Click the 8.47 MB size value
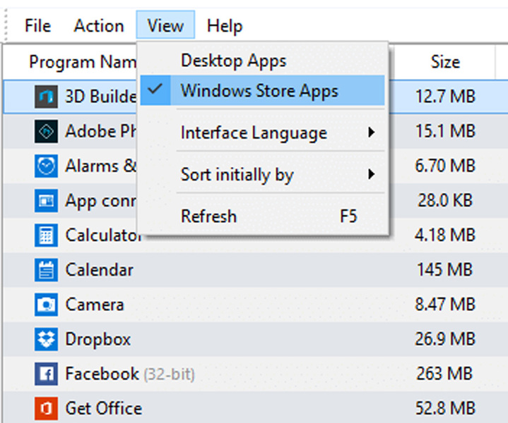The height and width of the screenshot is (423, 508). coord(445,305)
